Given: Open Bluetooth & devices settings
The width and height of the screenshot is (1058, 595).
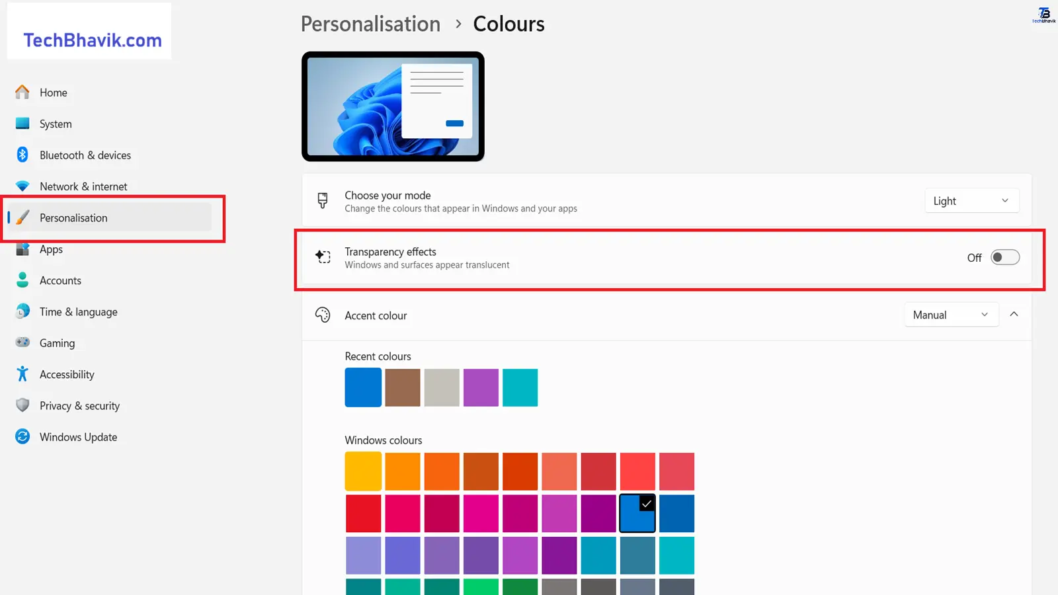Looking at the screenshot, I should [85, 155].
